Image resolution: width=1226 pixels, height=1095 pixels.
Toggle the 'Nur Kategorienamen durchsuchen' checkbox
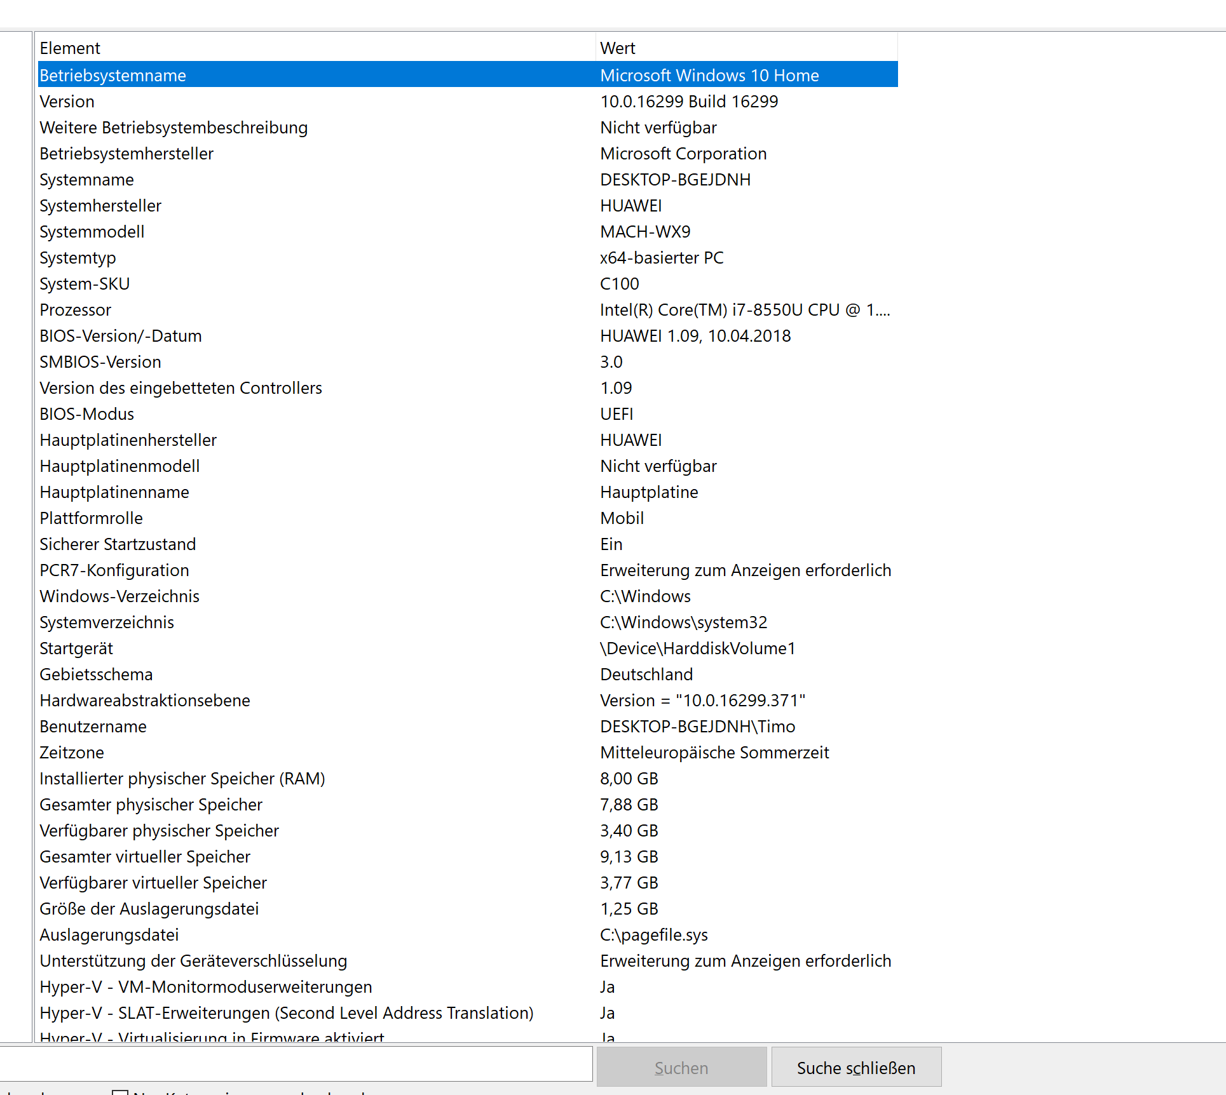(x=119, y=1092)
